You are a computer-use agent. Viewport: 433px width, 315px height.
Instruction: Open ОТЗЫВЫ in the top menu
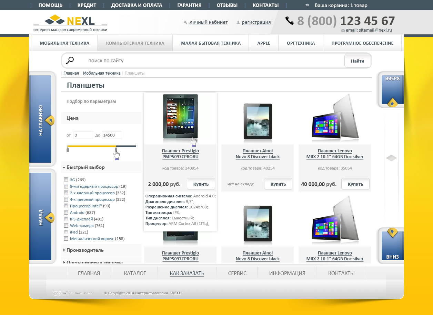tap(227, 5)
